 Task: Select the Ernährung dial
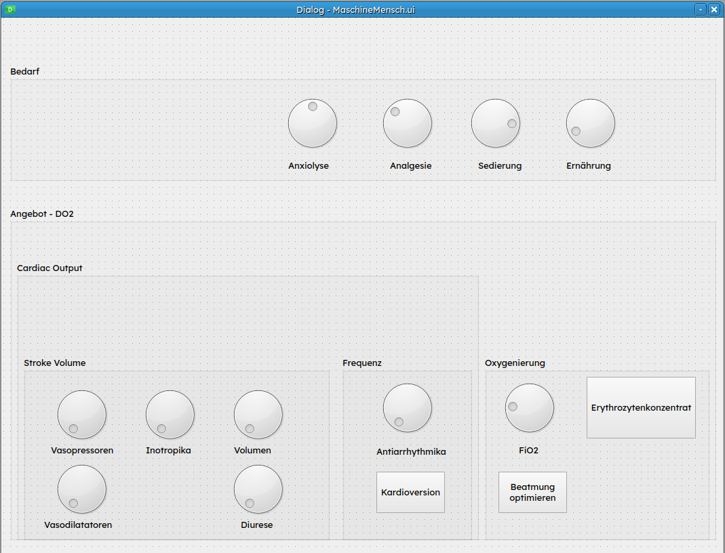click(x=591, y=123)
